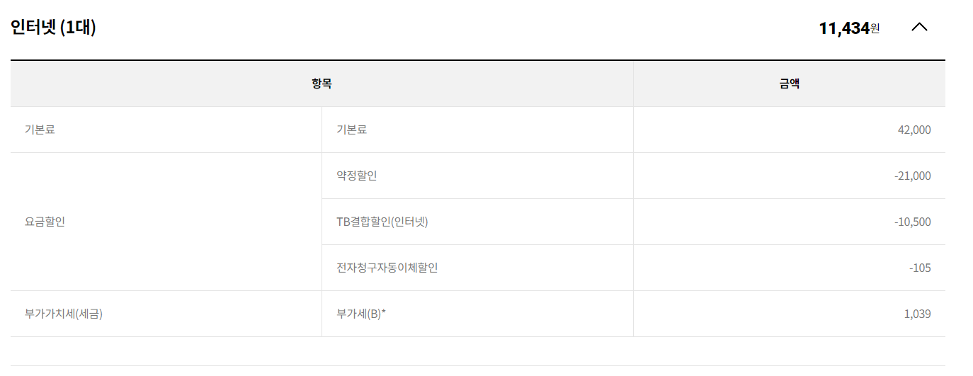Click the 인터넷 word in section title

click(x=33, y=28)
